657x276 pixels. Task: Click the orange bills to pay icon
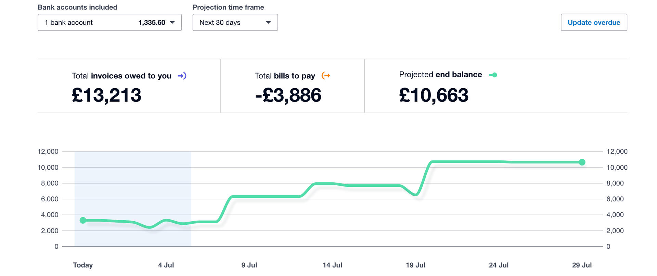click(x=326, y=76)
